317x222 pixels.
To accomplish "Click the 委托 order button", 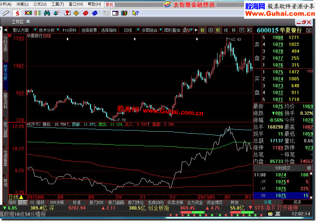I will click(x=109, y=5).
